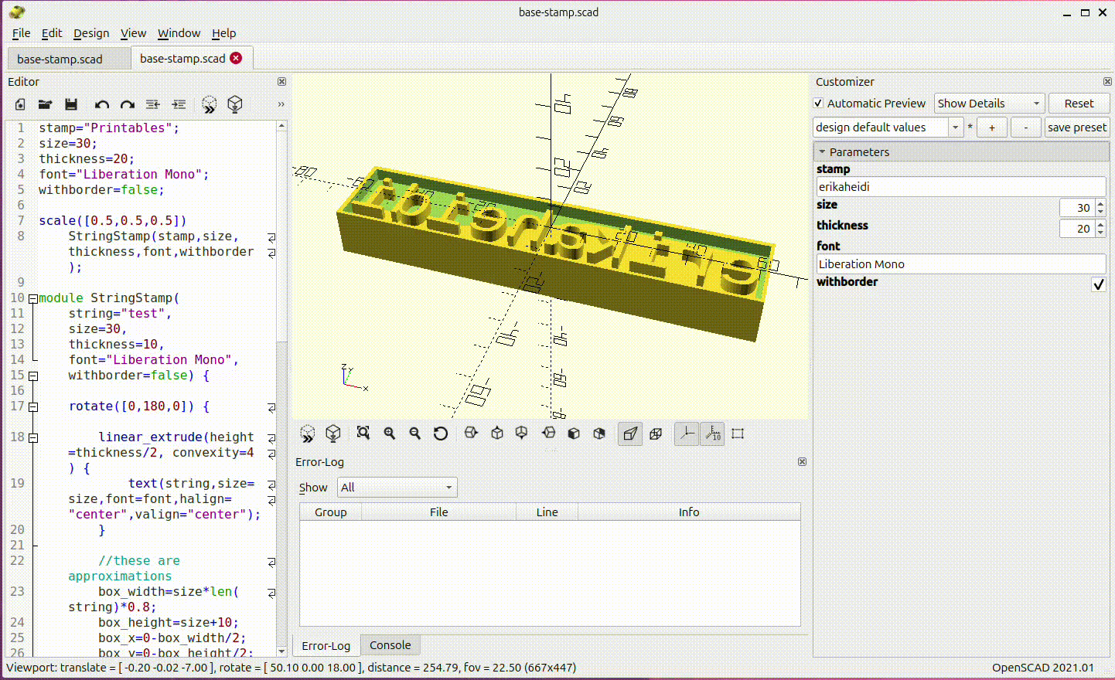Click View All icon in viewport toolbar
The image size is (1115, 680).
(363, 433)
